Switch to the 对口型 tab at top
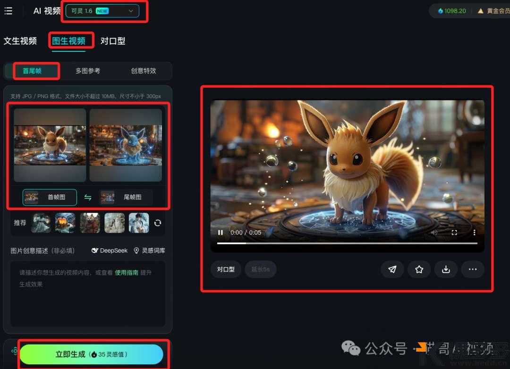 113,41
